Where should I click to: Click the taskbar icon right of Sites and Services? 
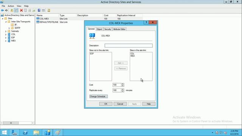pyautogui.click(x=58, y=133)
